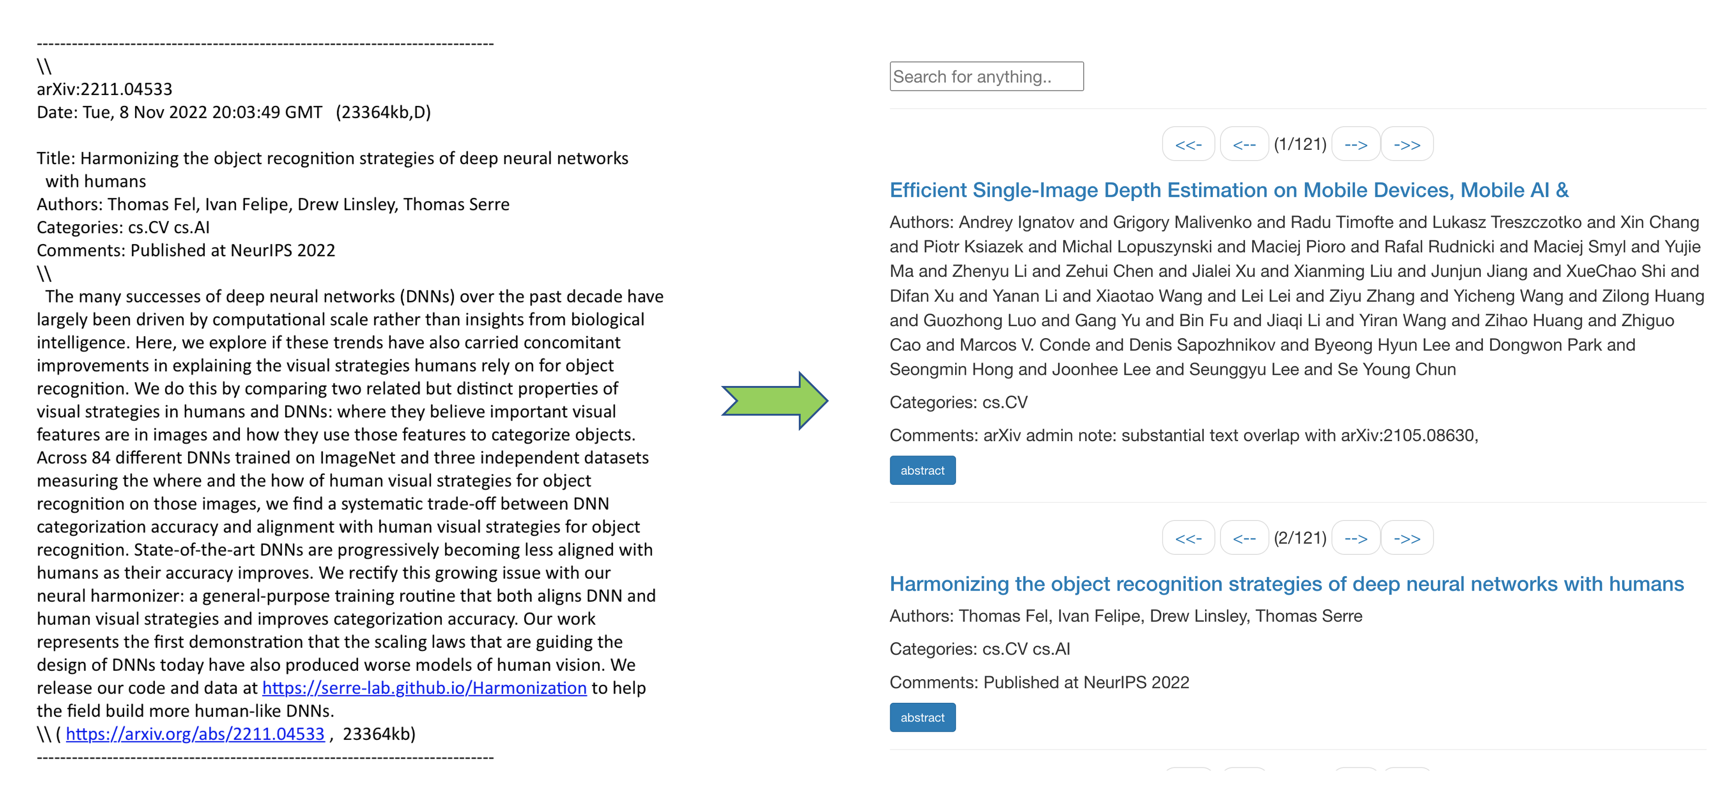Image resolution: width=1721 pixels, height=797 pixels.
Task: Click 'Comments: Published at NeurIPS 2022' in the web listing
Action: tap(1039, 682)
